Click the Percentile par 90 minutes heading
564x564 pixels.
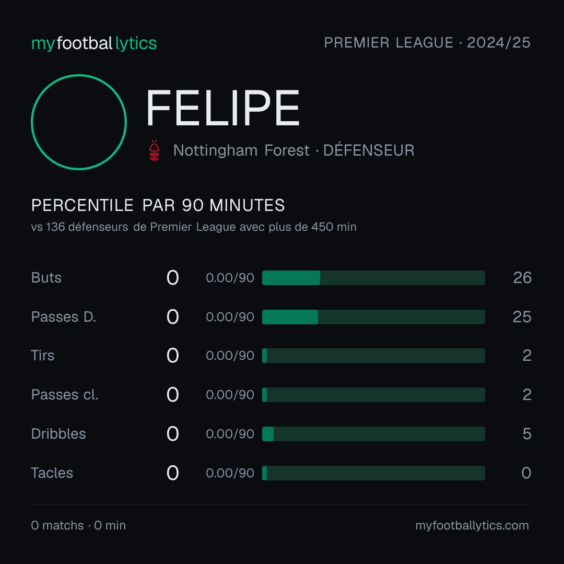(158, 205)
